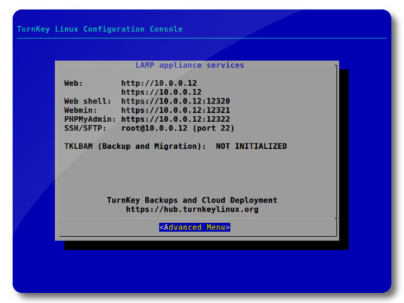Viewport: 404px width, 303px height.
Task: Click the TKLBAM (Backup and Migration) label
Action: pyautogui.click(x=135, y=146)
